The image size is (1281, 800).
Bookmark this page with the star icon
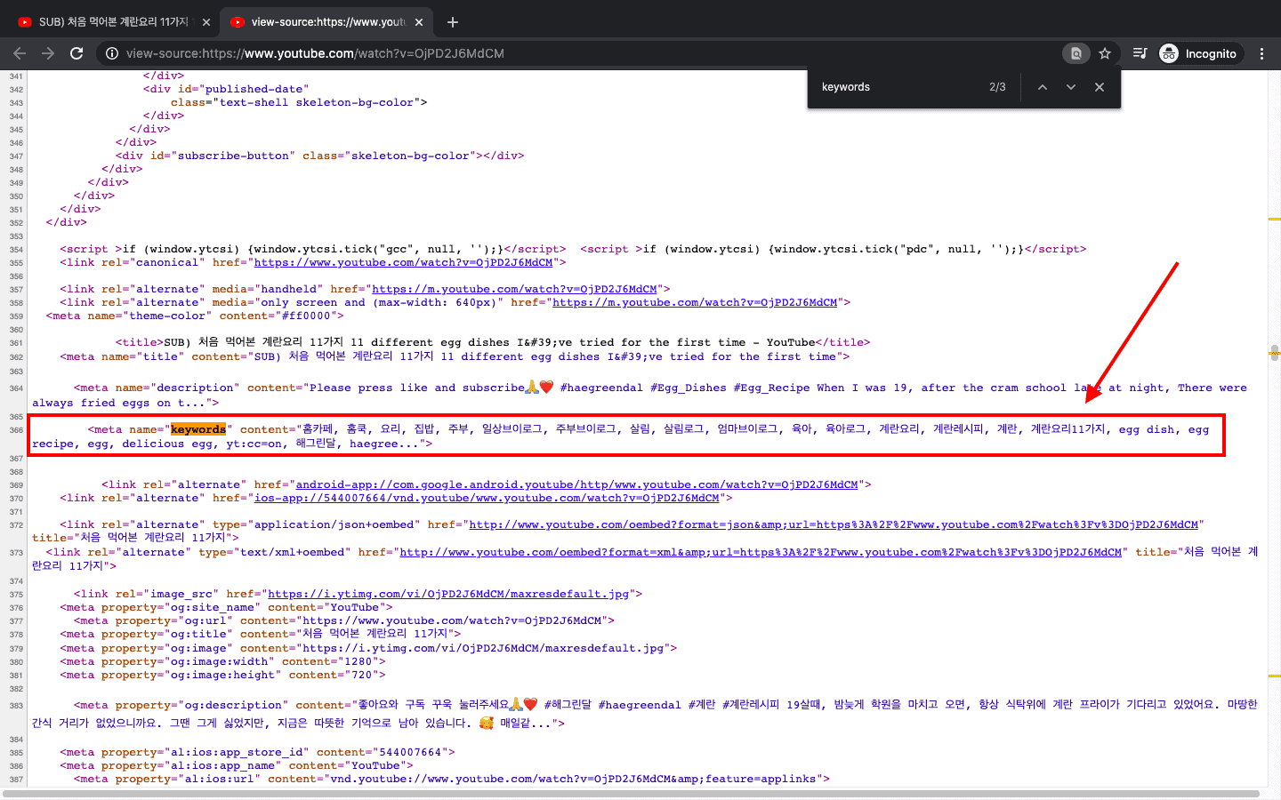(x=1105, y=53)
